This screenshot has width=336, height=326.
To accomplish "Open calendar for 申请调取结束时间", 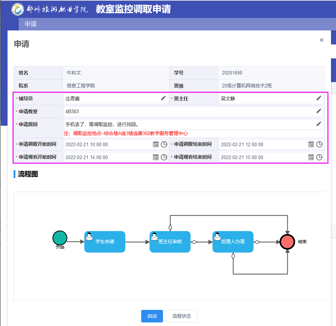I will (x=311, y=144).
